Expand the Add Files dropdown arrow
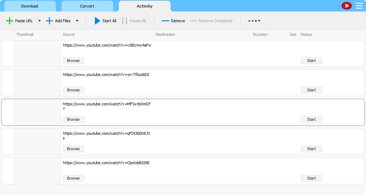 [77, 21]
